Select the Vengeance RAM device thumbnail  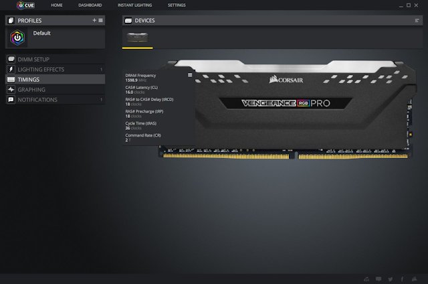[138, 38]
